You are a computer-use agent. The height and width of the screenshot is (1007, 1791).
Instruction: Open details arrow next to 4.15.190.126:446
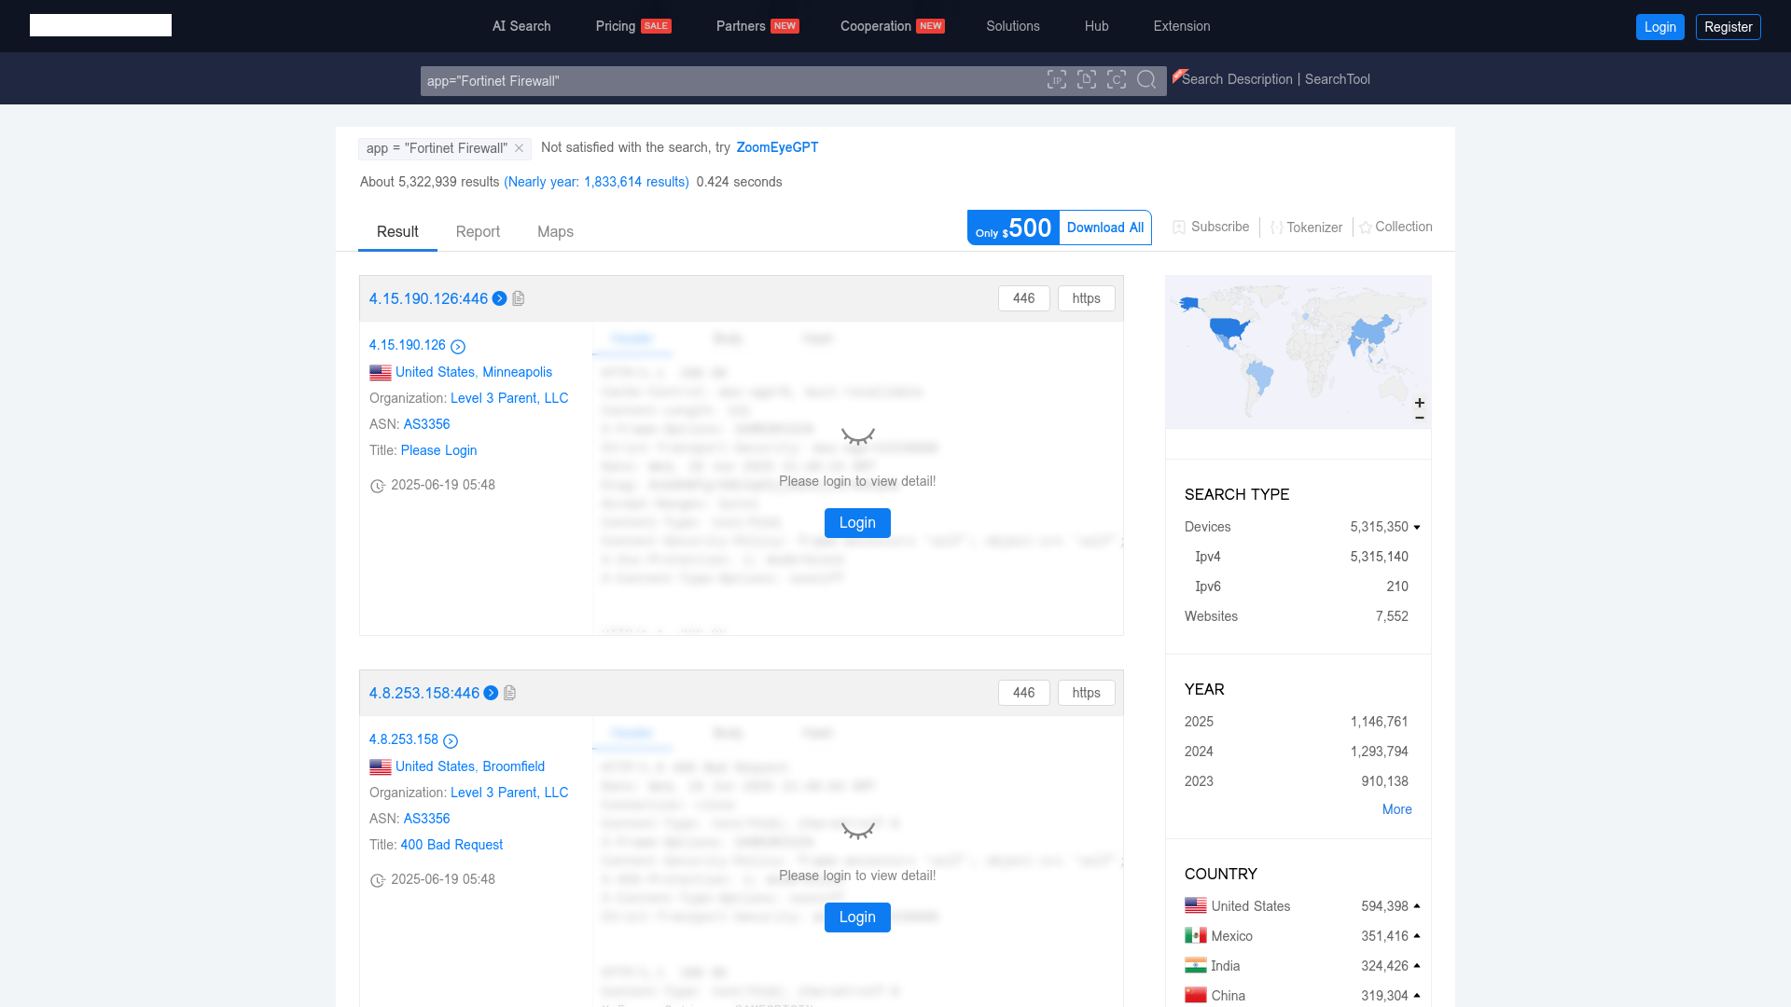point(500,298)
